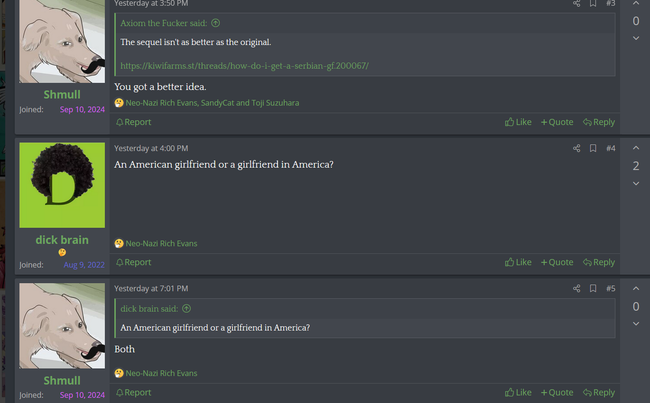Bookmark post #4

593,148
